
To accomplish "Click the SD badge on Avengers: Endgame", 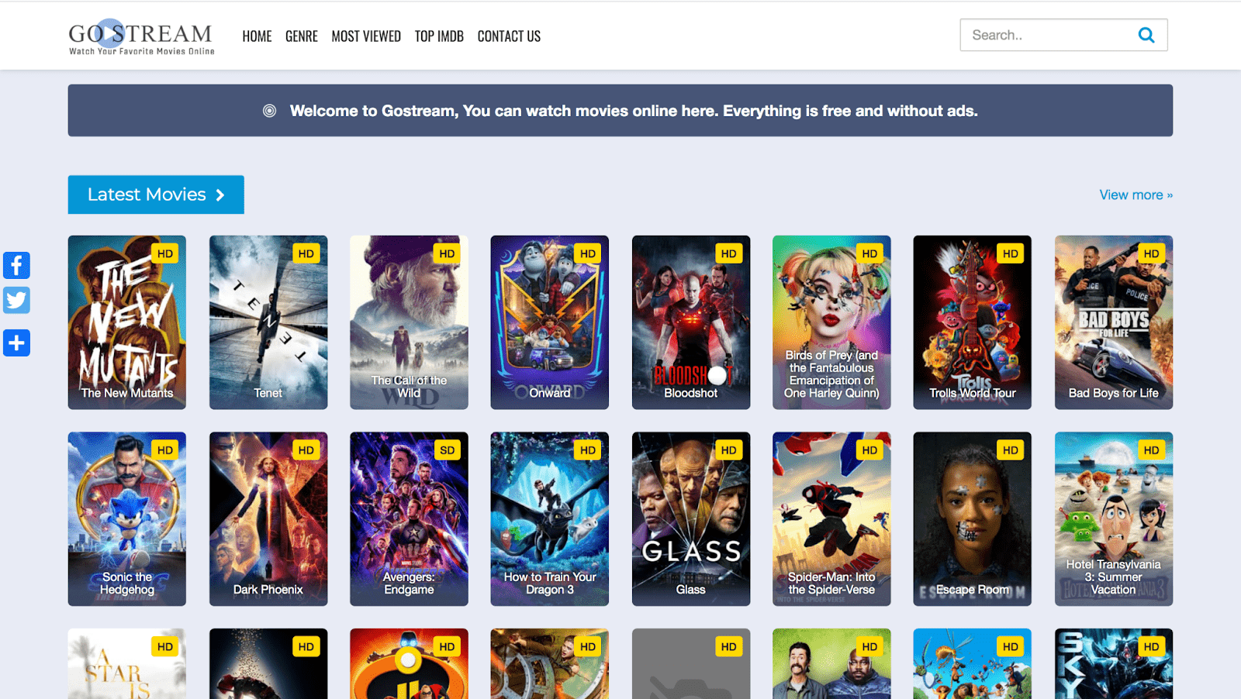I will click(x=448, y=450).
